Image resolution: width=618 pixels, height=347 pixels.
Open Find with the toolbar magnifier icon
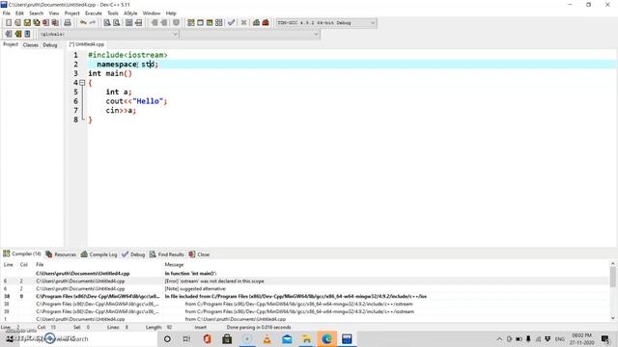[x=107, y=23]
